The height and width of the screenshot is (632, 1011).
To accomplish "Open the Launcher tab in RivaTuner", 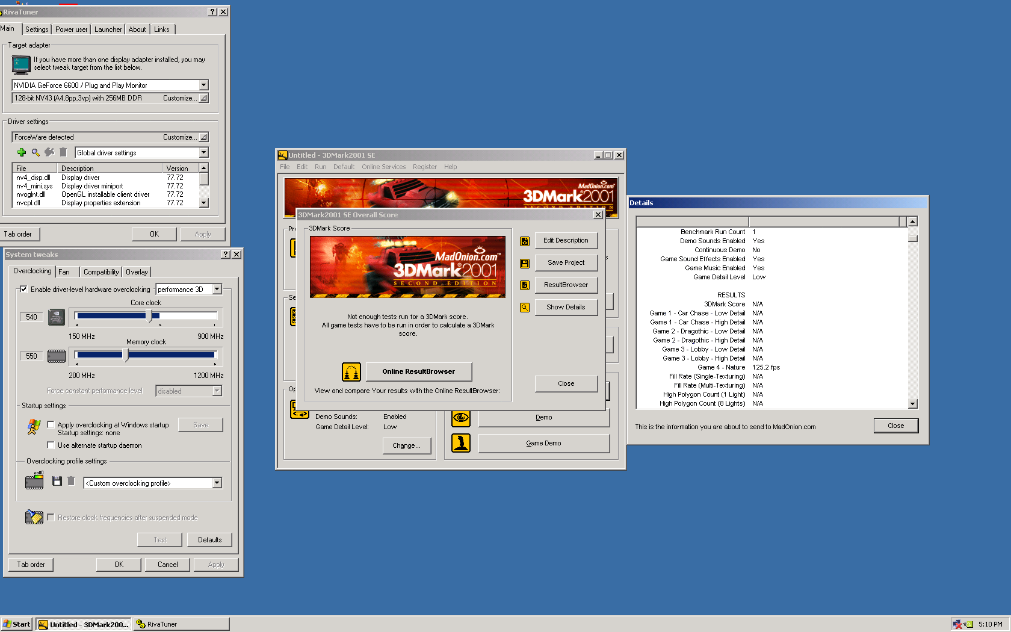I will click(108, 29).
